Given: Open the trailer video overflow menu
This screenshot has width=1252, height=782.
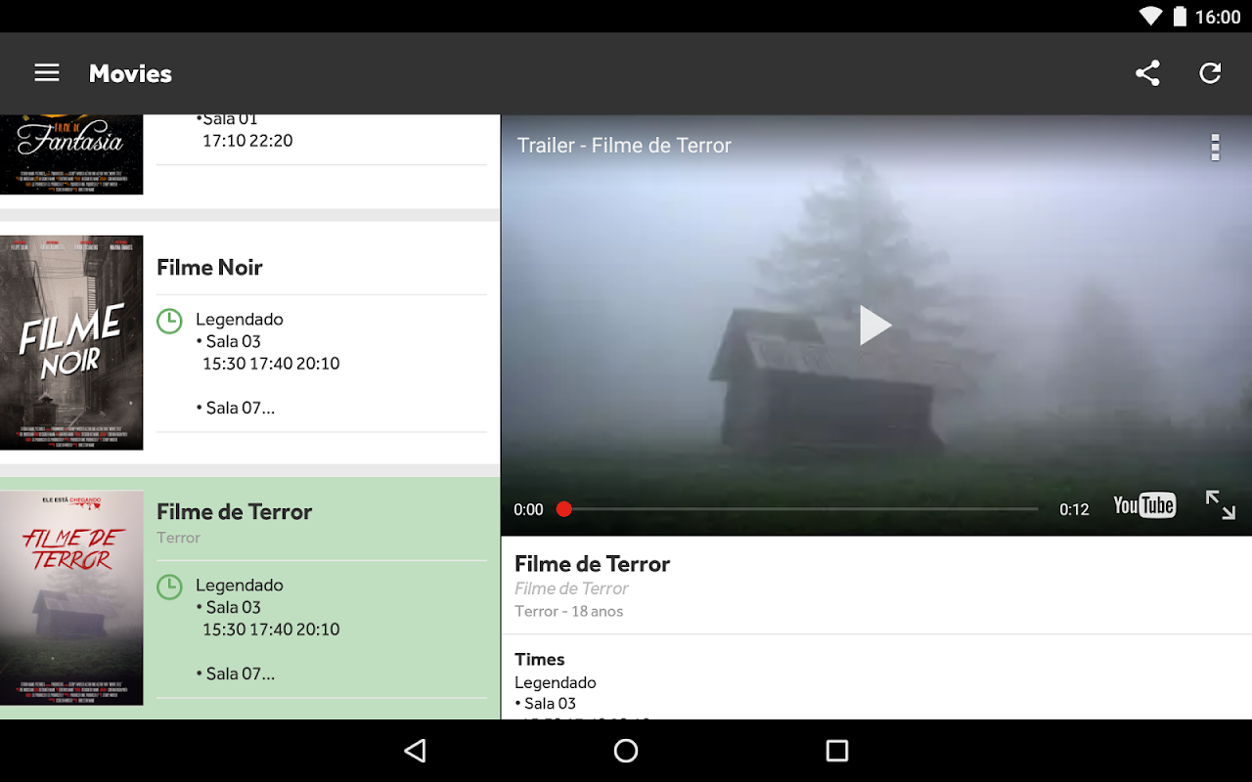Looking at the screenshot, I should [x=1215, y=148].
